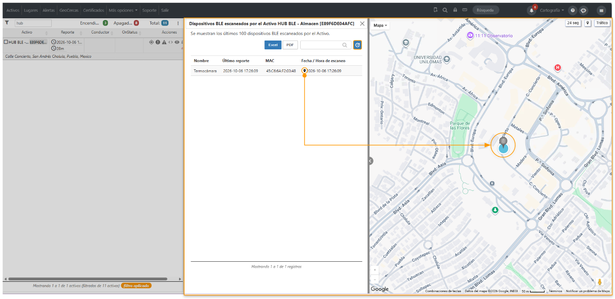Click the code brackets action icon
This screenshot has height=299, width=615.
(171, 42)
